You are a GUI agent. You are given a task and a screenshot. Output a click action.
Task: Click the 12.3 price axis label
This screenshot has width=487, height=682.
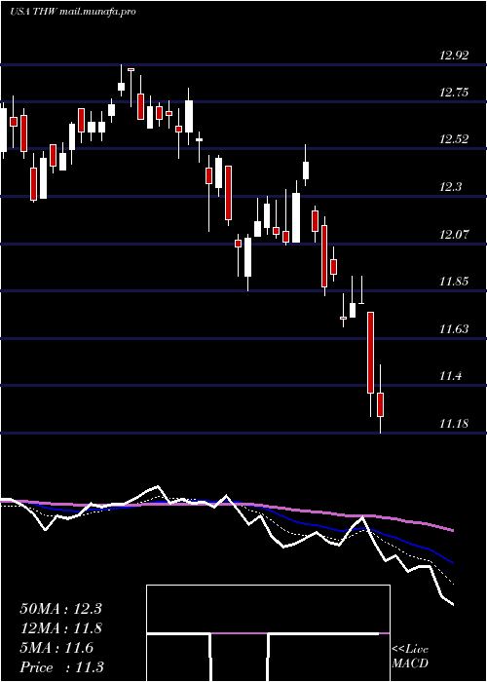click(x=450, y=187)
